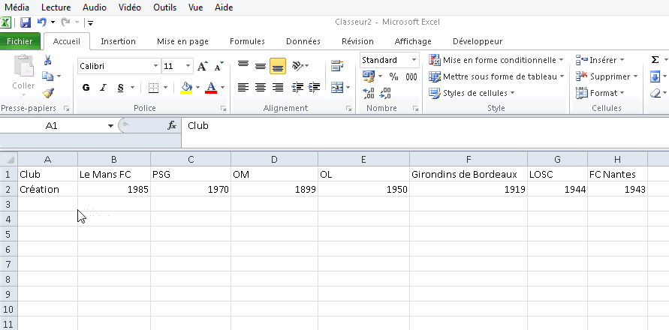Viewport: 669px width, 330px height.
Task: Open the Outils menu in the top bar
Action: pyautogui.click(x=164, y=7)
